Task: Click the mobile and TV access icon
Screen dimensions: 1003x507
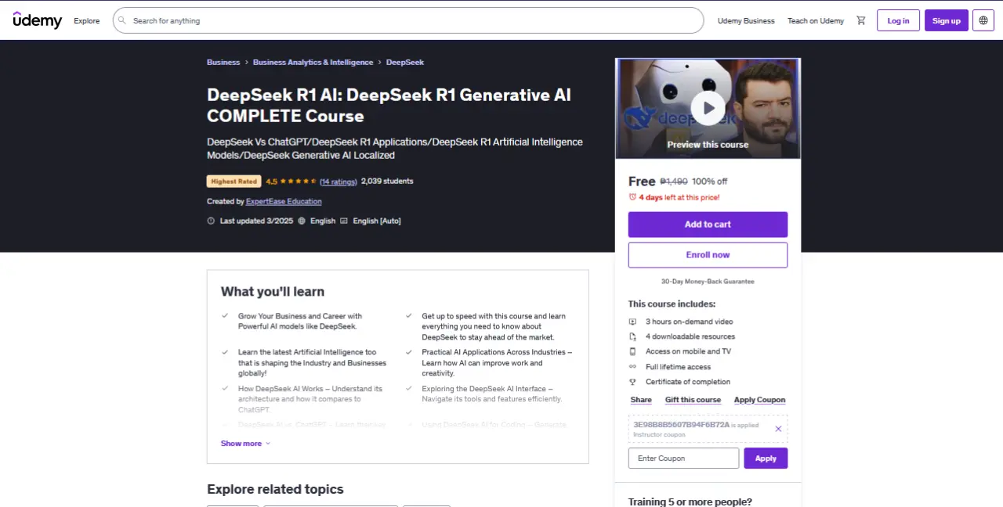Action: (632, 351)
